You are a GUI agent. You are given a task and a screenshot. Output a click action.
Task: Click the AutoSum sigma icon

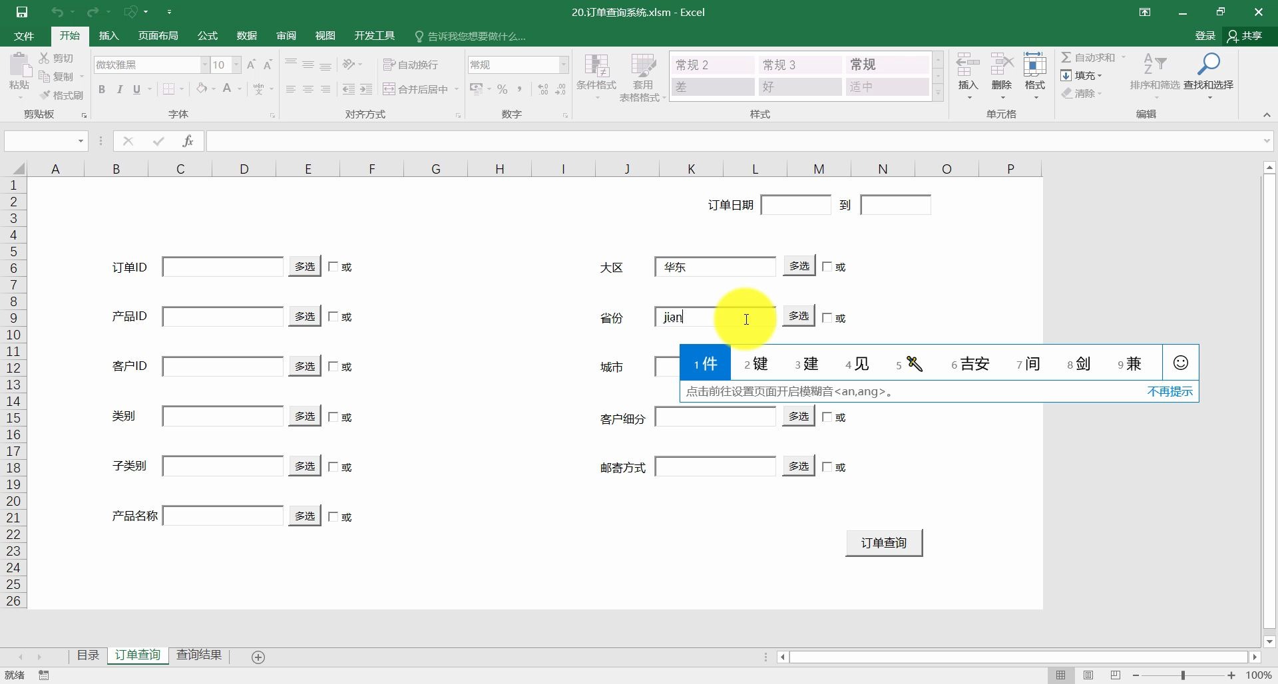1066,58
